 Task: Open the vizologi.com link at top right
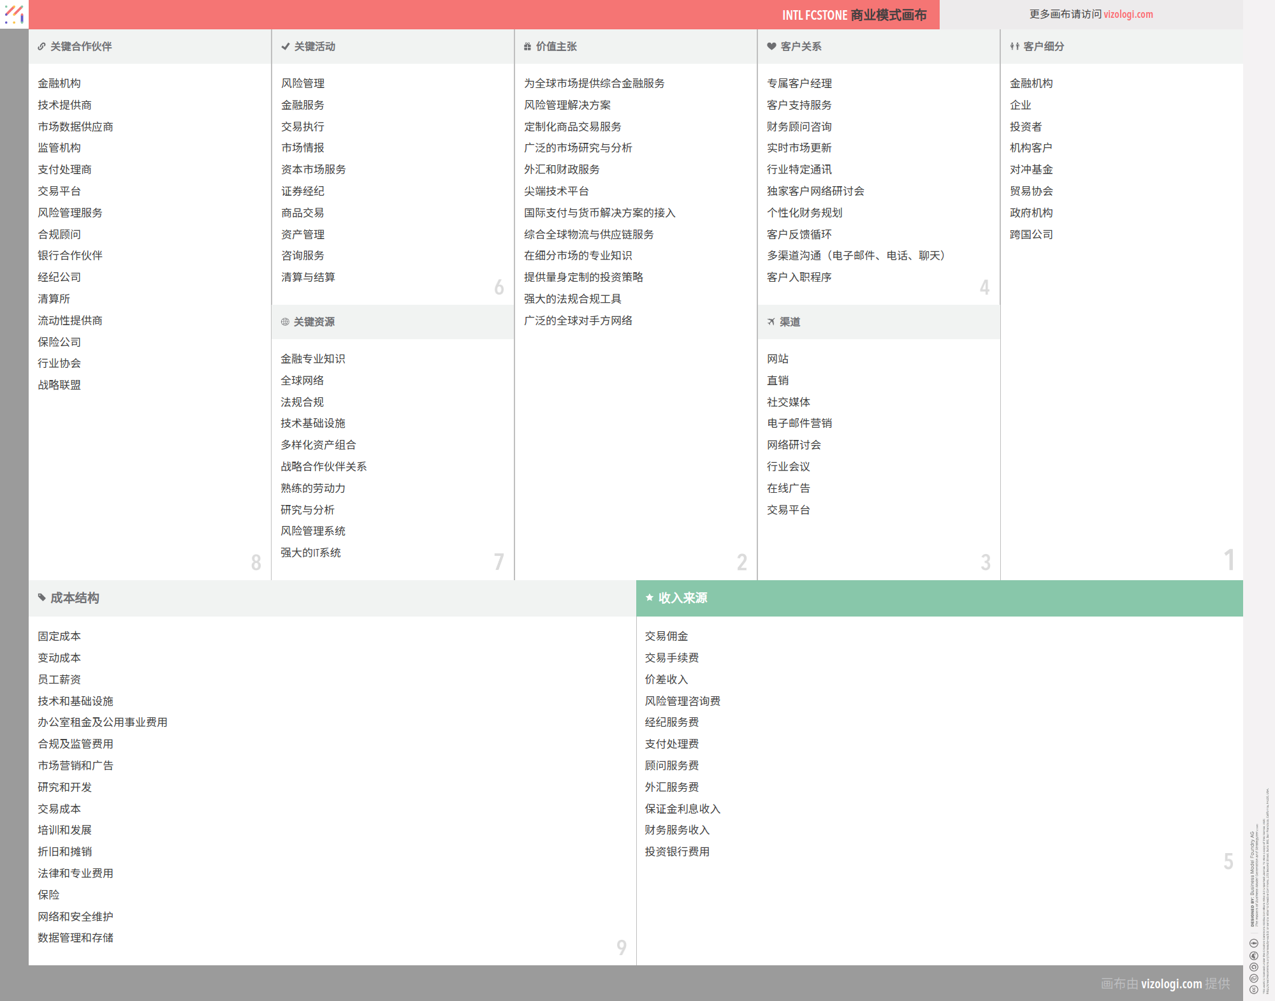(1128, 14)
